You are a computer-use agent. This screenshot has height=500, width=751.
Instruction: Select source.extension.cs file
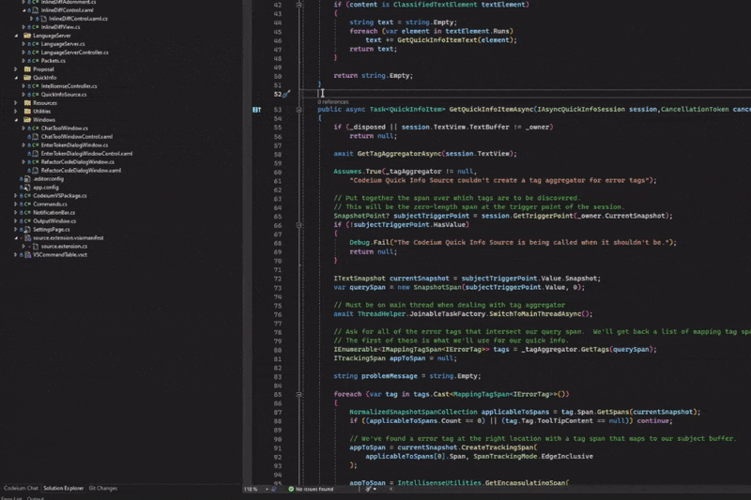tap(64, 247)
